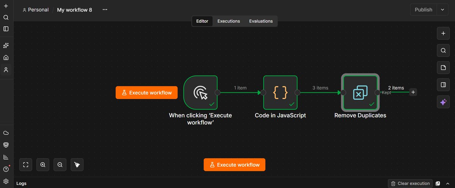Image resolution: width=455 pixels, height=188 pixels.
Task: Open search from the left sidebar magnifier
Action: [6, 17]
